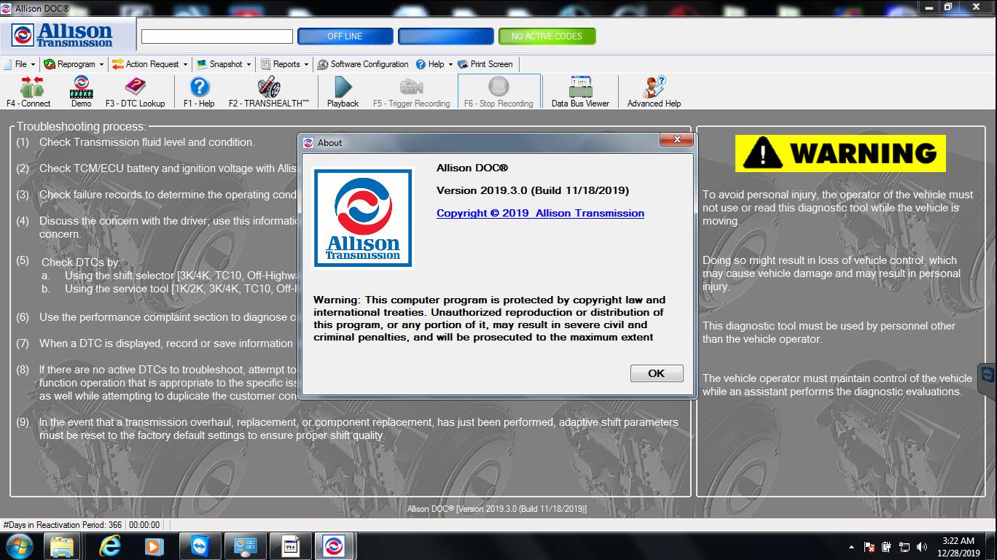
Task: Click 'This diagnostic tool must be used' paragraph
Action: [x=829, y=332]
